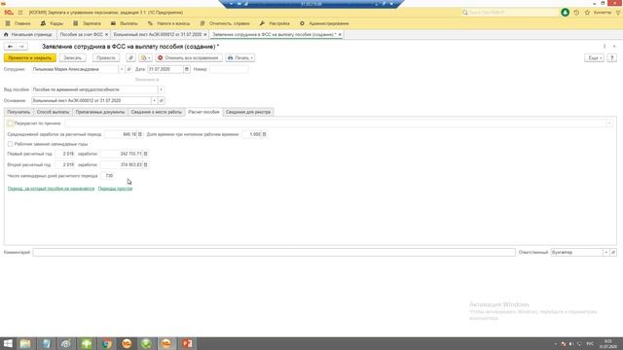This screenshot has height=350, width=623.
Task: Open the Периоды простоя link
Action: [115, 189]
